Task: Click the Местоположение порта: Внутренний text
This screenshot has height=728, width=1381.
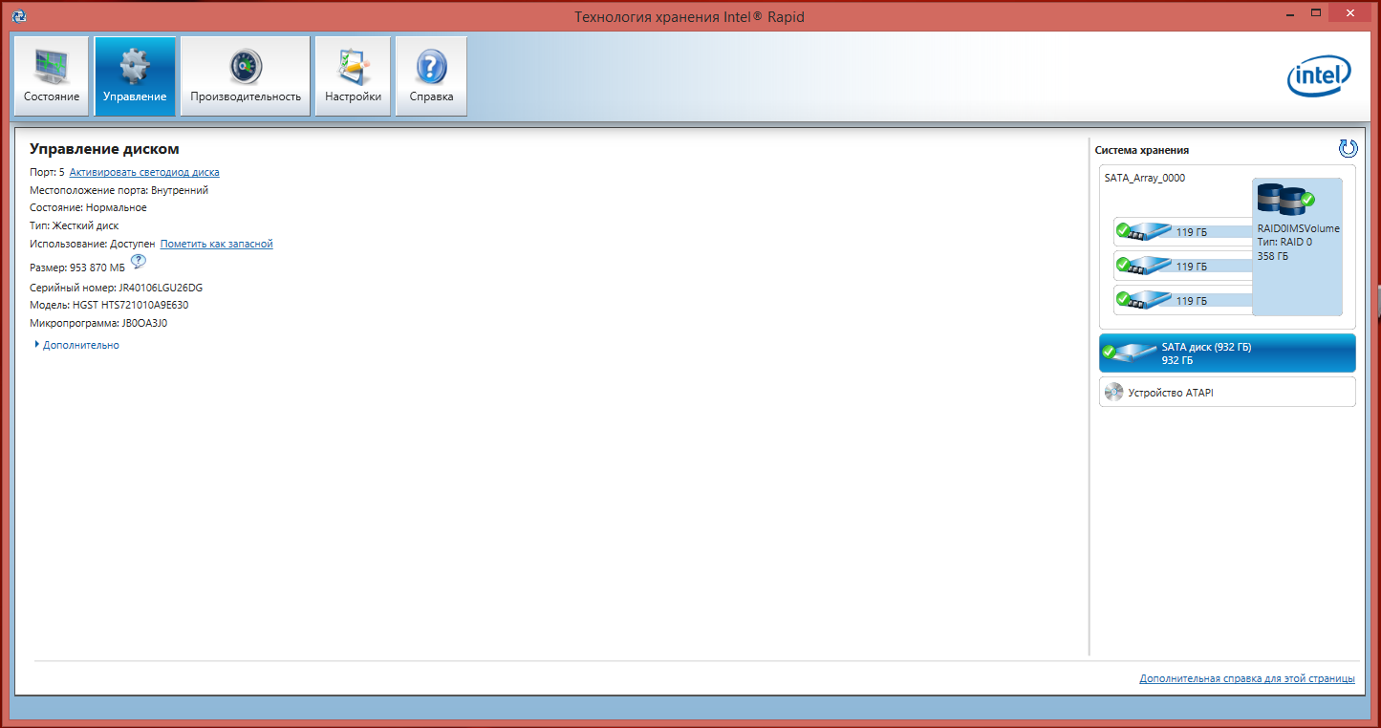Action: pos(119,190)
